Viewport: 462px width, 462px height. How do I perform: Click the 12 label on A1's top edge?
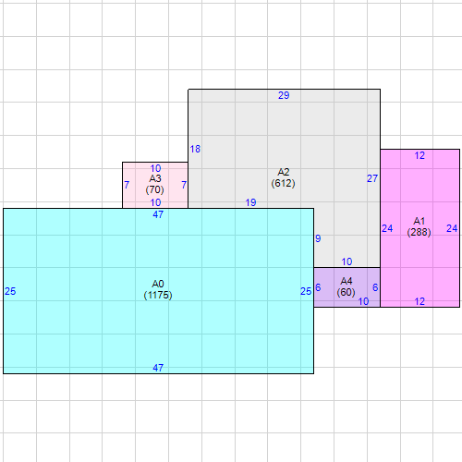419,155
